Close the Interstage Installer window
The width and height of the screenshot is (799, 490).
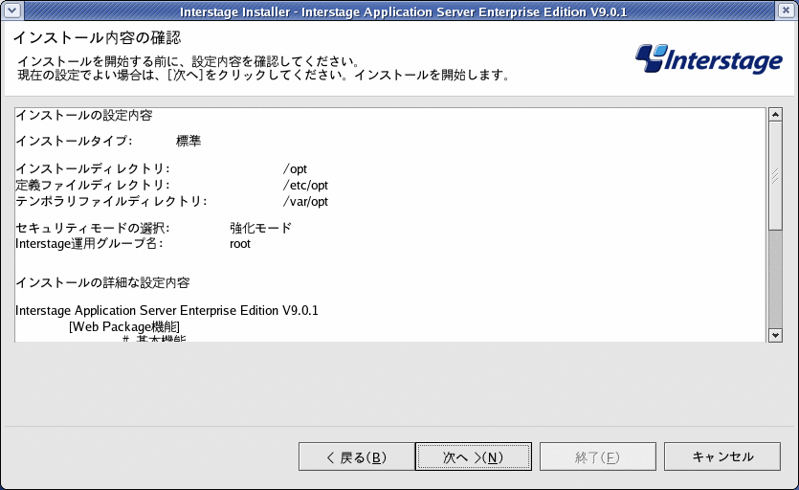787,11
